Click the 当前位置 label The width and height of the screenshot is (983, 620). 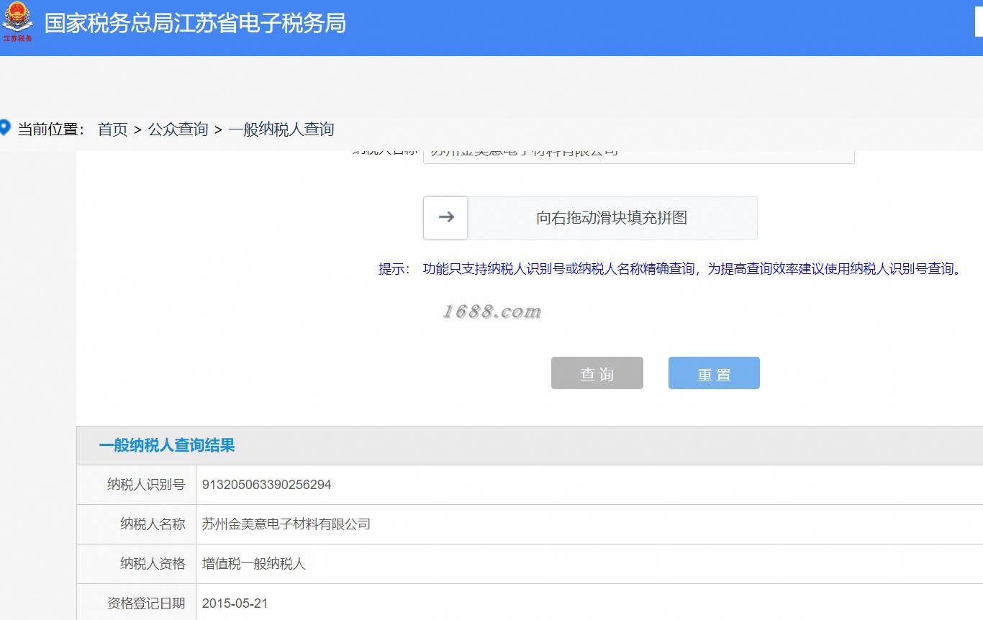[x=51, y=129]
